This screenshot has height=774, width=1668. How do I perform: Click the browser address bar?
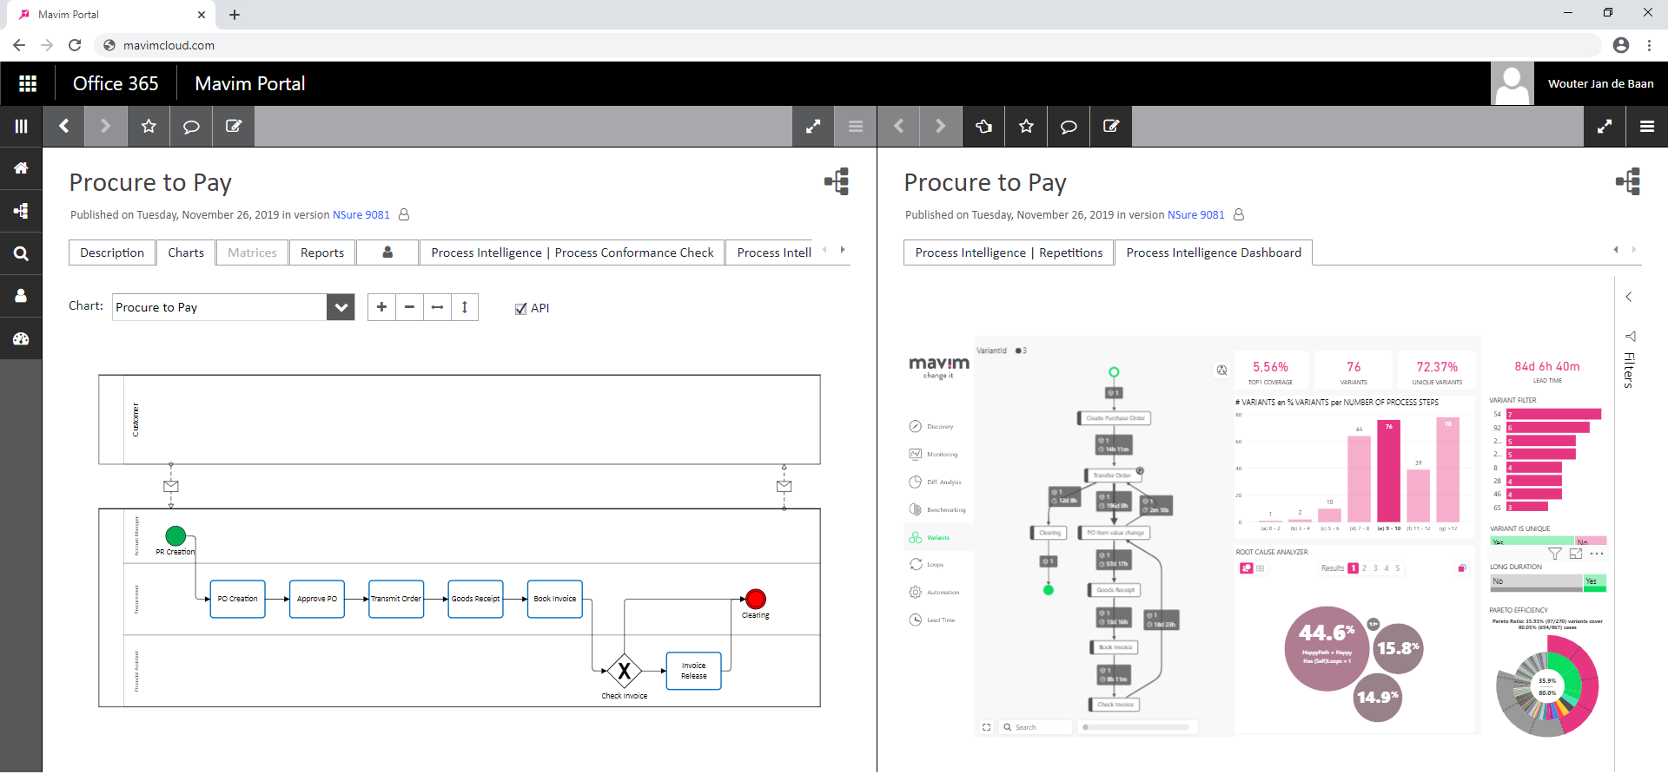pos(850,45)
